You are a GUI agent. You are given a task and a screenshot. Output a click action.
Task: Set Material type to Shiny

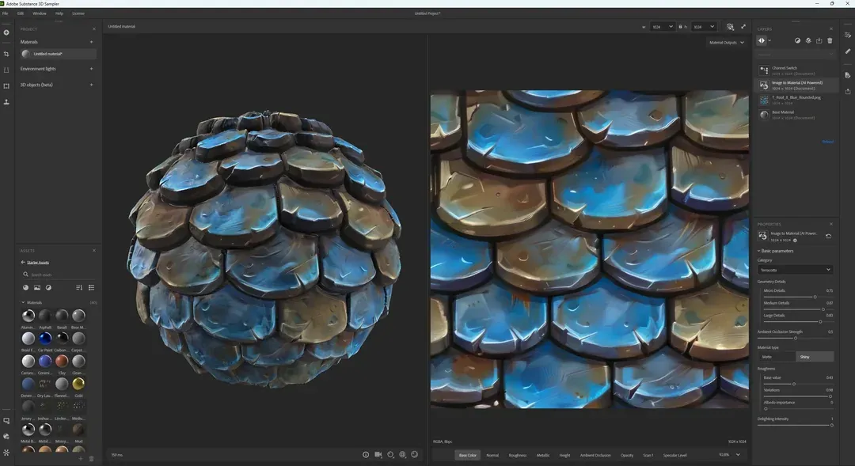click(x=813, y=357)
